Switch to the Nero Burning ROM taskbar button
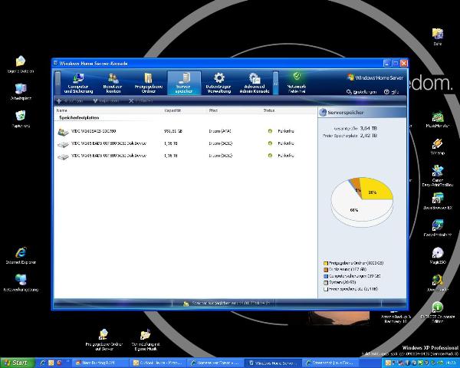Screen dimensions: 460x368 point(100,363)
